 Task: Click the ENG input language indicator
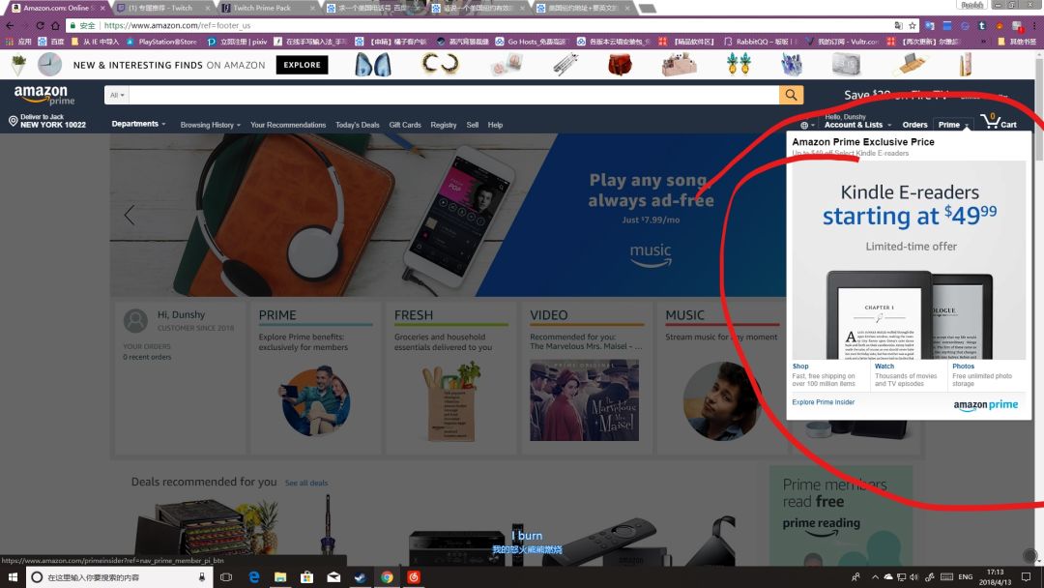point(966,576)
